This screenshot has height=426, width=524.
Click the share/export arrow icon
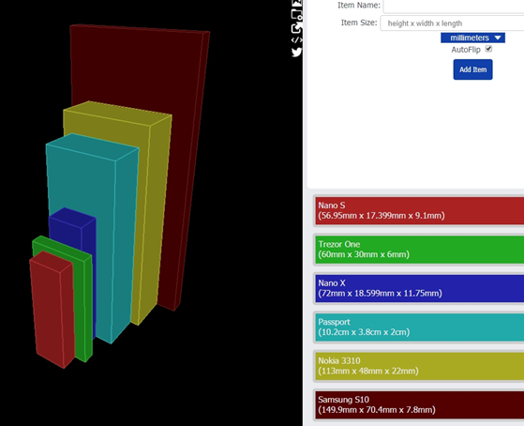(x=297, y=28)
